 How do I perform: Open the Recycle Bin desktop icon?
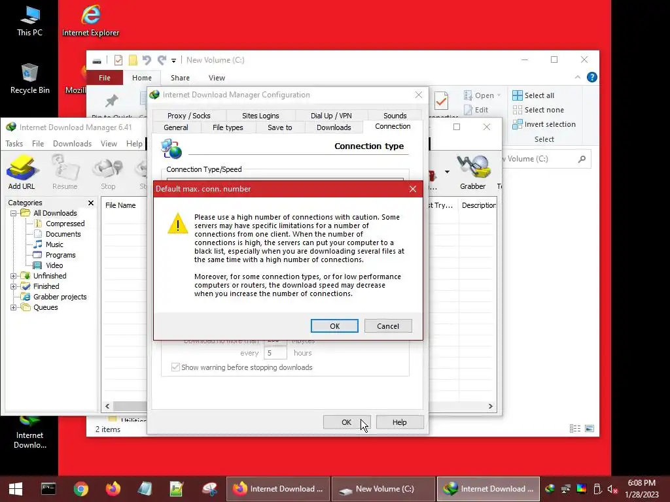[29, 79]
